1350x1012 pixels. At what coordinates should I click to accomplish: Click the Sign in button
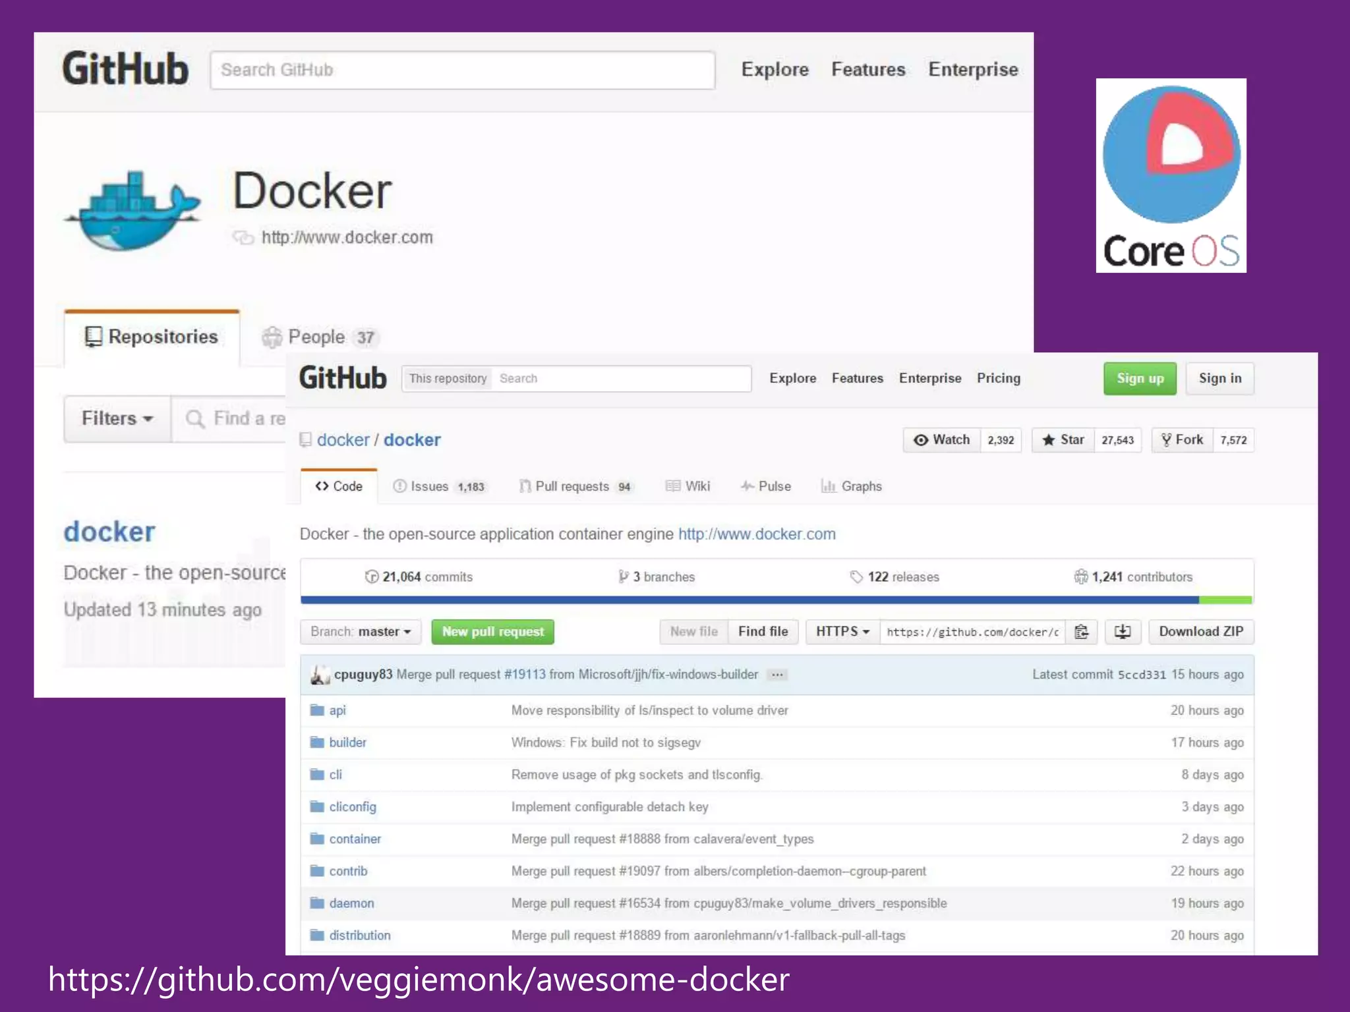pos(1219,379)
